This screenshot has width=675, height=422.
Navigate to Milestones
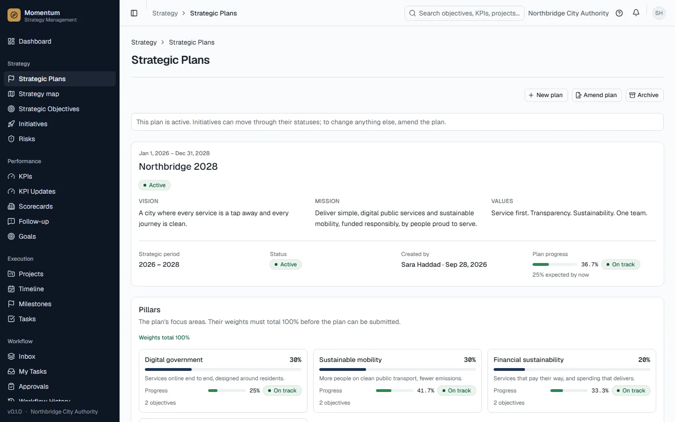tap(60, 304)
